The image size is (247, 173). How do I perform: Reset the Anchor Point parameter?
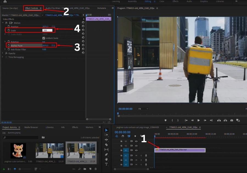pos(83,46)
